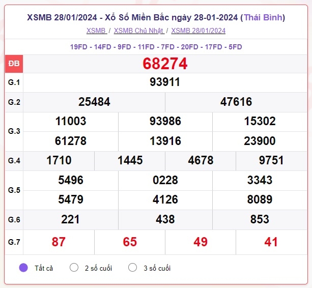Click third prize number 93986

pos(165,121)
